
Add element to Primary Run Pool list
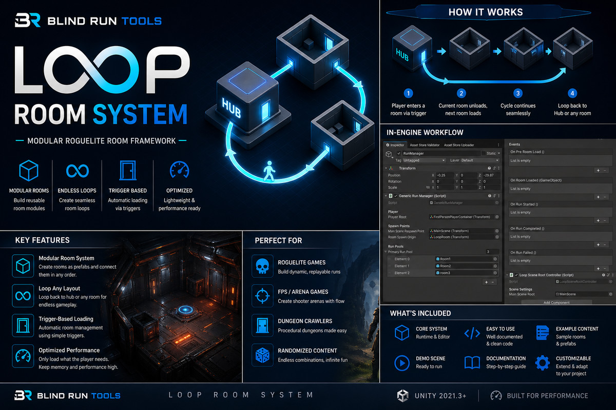[486, 282]
